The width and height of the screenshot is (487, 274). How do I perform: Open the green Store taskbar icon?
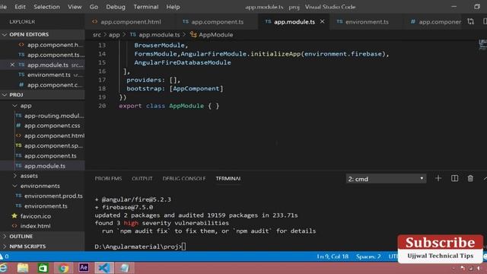[x=43, y=268]
